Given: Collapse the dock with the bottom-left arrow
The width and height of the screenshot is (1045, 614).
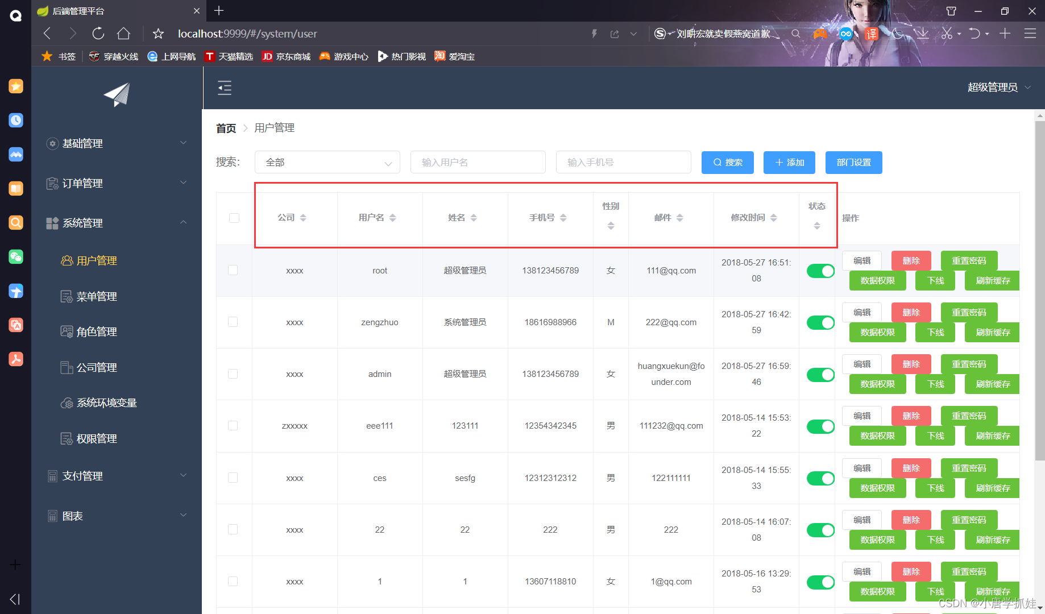Looking at the screenshot, I should [x=15, y=599].
